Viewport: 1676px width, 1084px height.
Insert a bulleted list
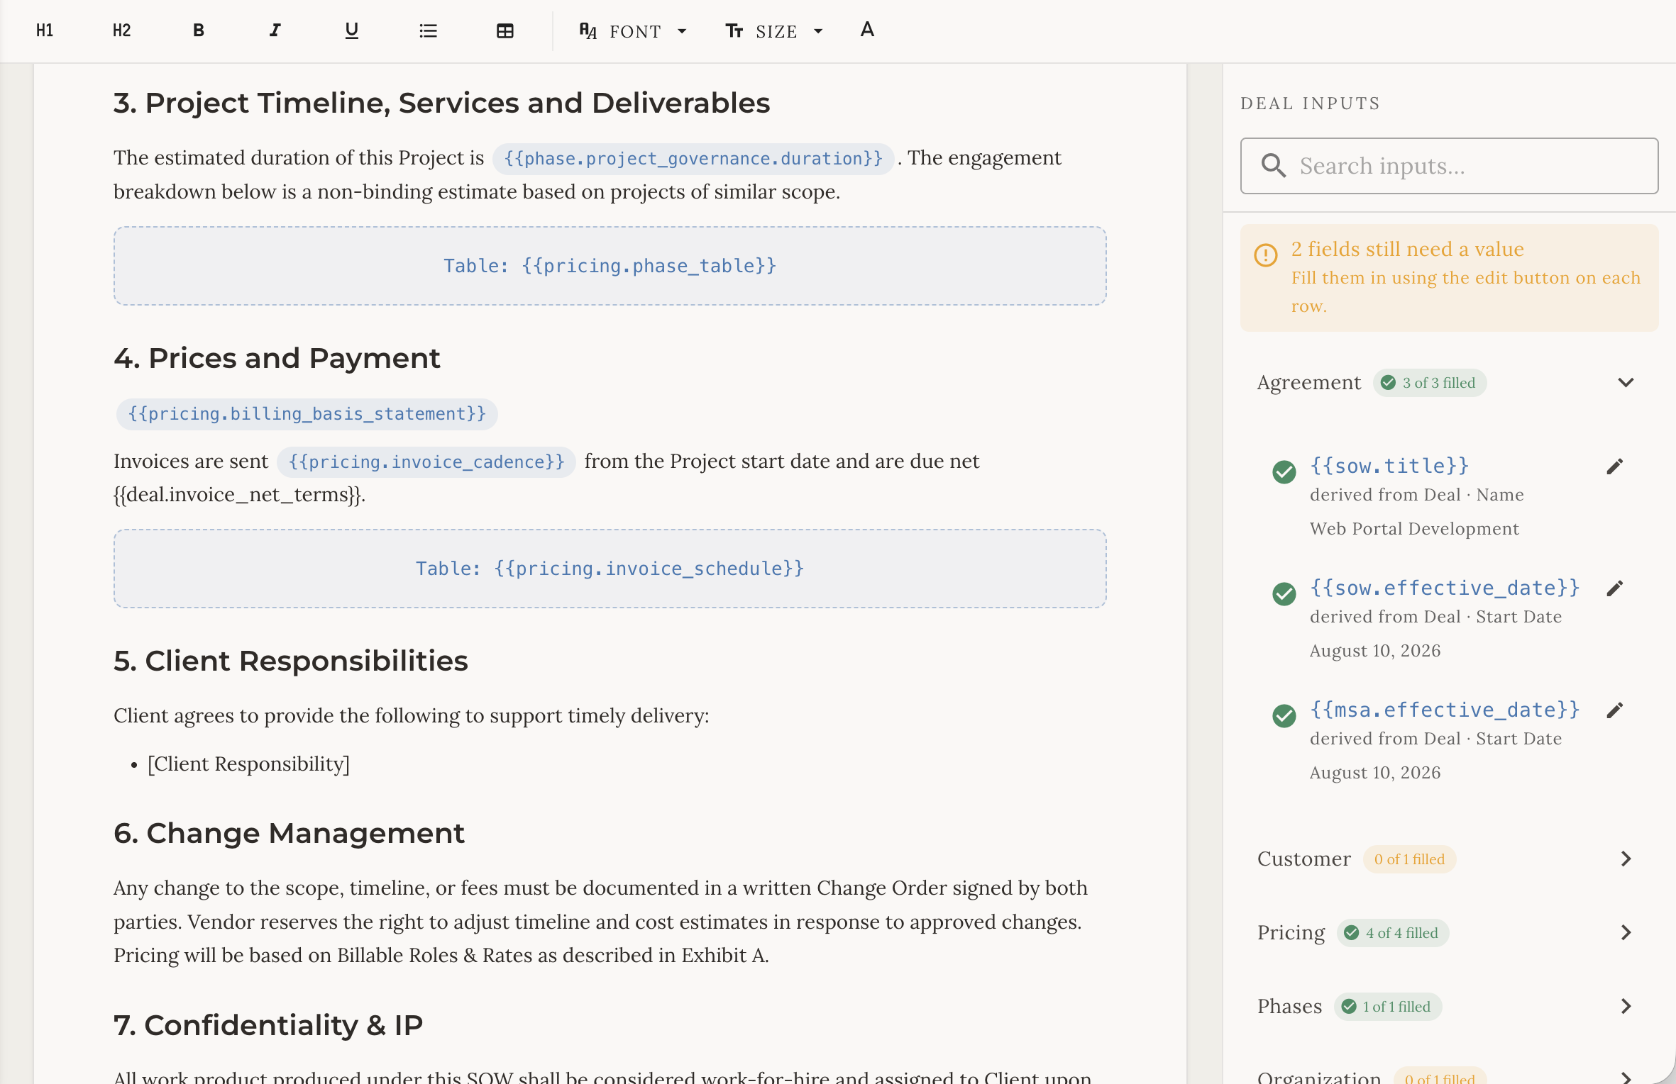click(428, 30)
